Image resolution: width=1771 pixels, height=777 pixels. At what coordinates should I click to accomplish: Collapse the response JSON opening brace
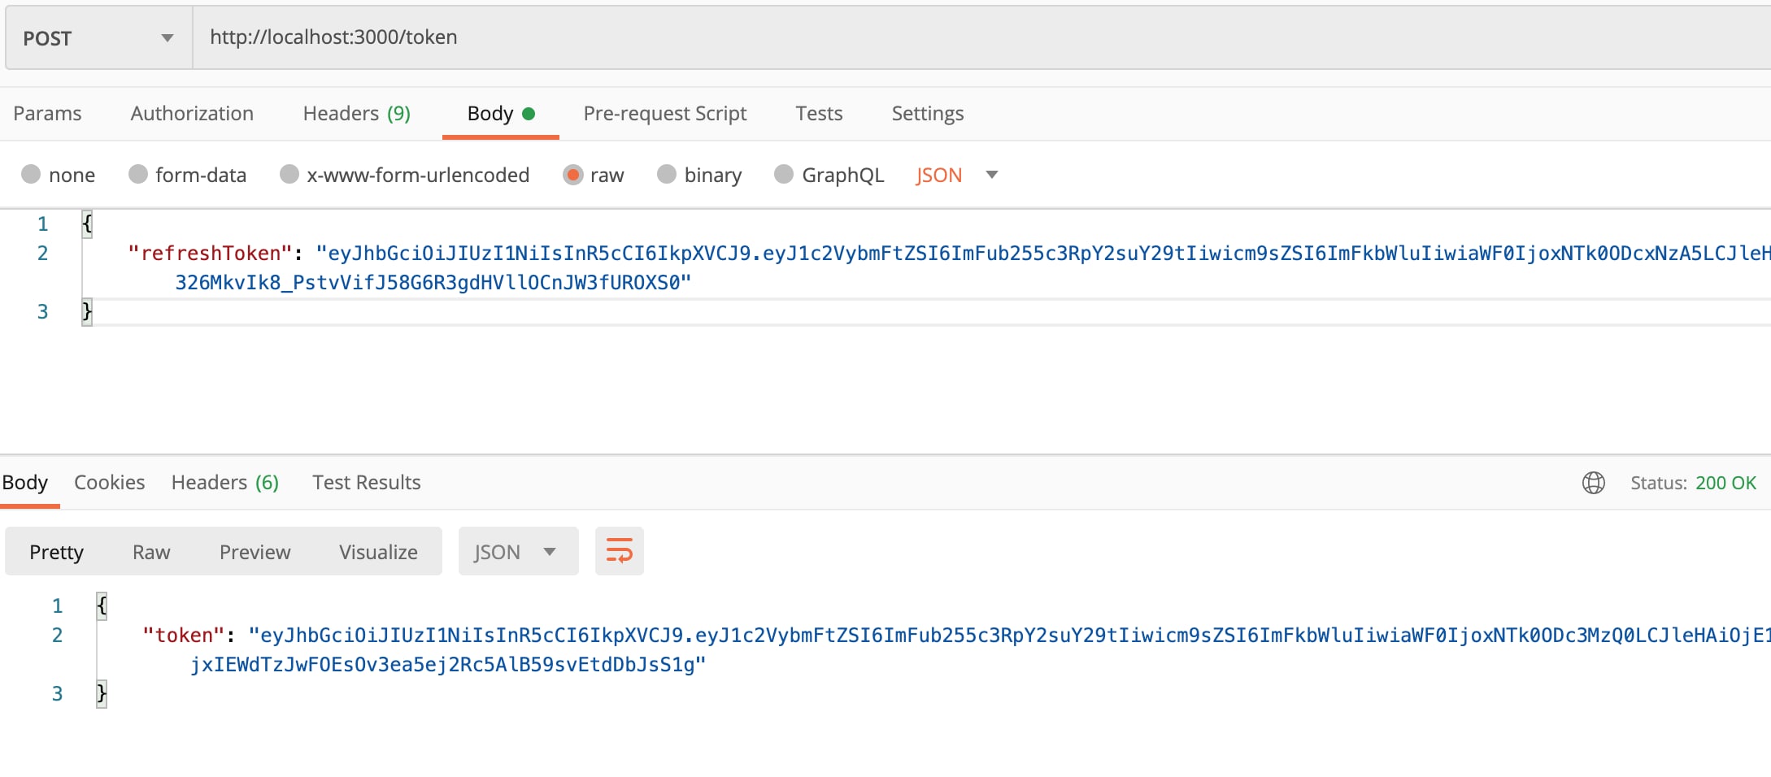102,606
